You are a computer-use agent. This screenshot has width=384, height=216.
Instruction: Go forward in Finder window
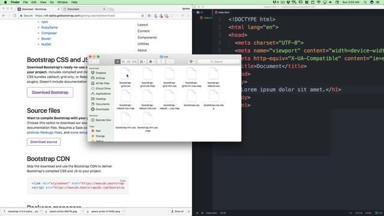97,61
